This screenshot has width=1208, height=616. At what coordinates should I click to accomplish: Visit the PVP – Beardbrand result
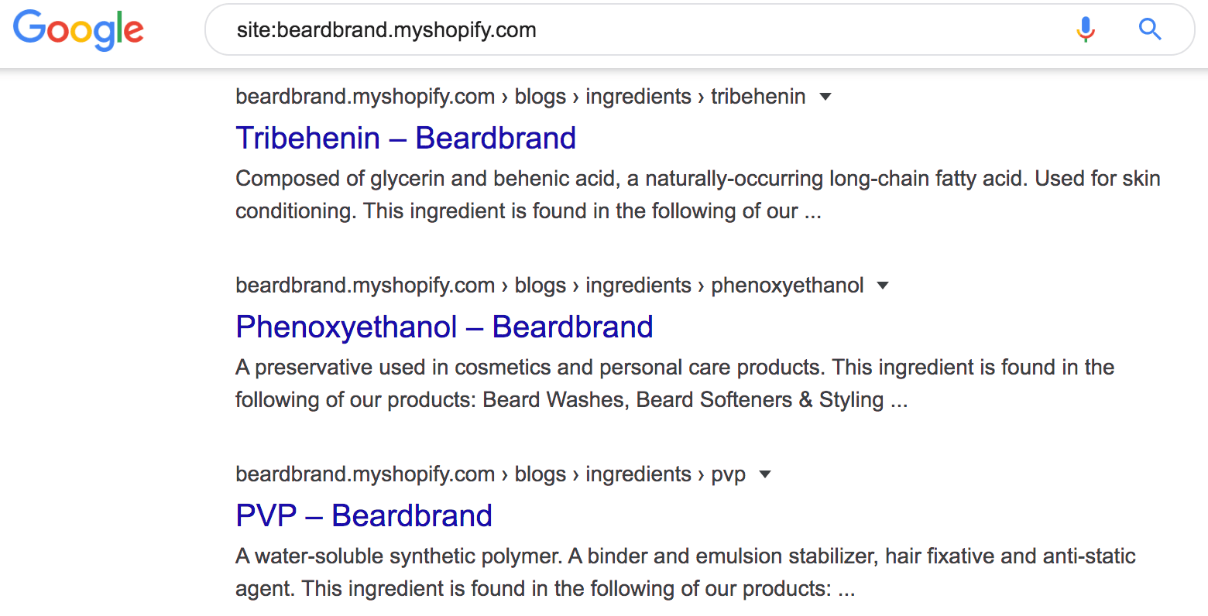[364, 516]
